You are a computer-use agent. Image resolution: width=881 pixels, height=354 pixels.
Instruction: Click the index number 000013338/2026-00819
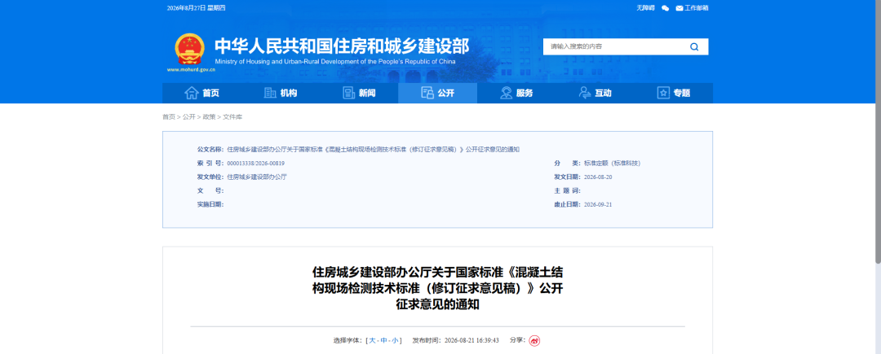point(255,164)
